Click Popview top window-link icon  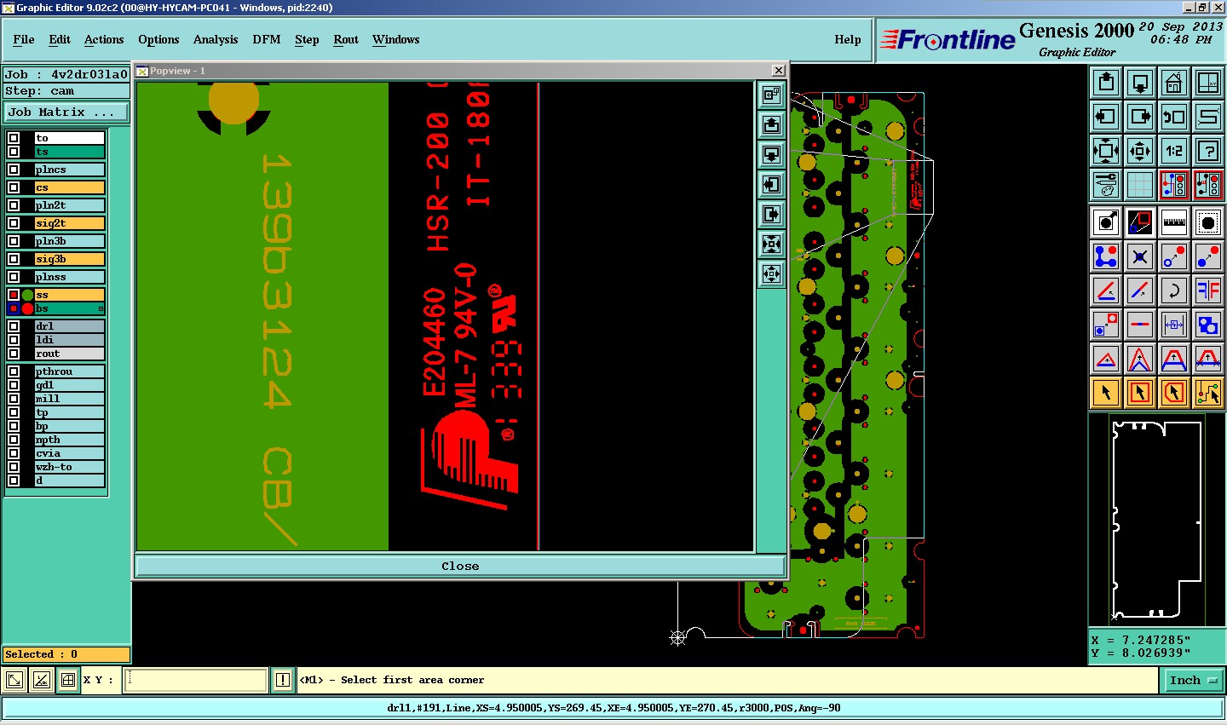pos(771,95)
